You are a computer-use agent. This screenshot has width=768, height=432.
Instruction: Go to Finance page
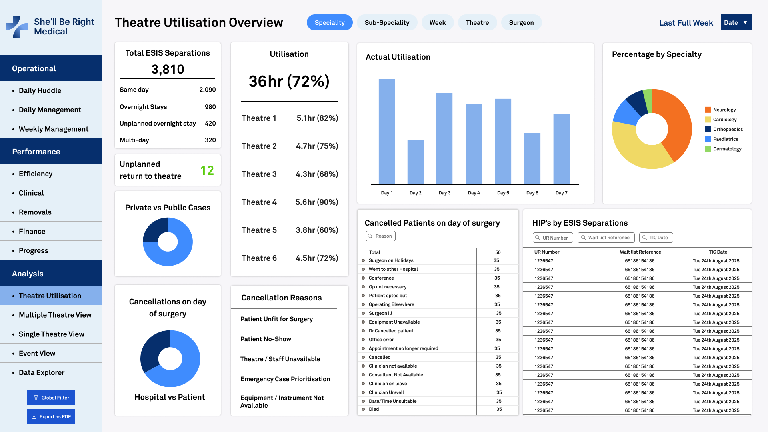(x=51, y=231)
